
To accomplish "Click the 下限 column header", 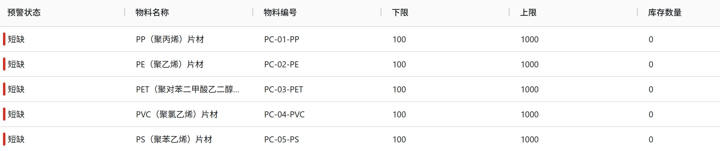I will [x=400, y=13].
